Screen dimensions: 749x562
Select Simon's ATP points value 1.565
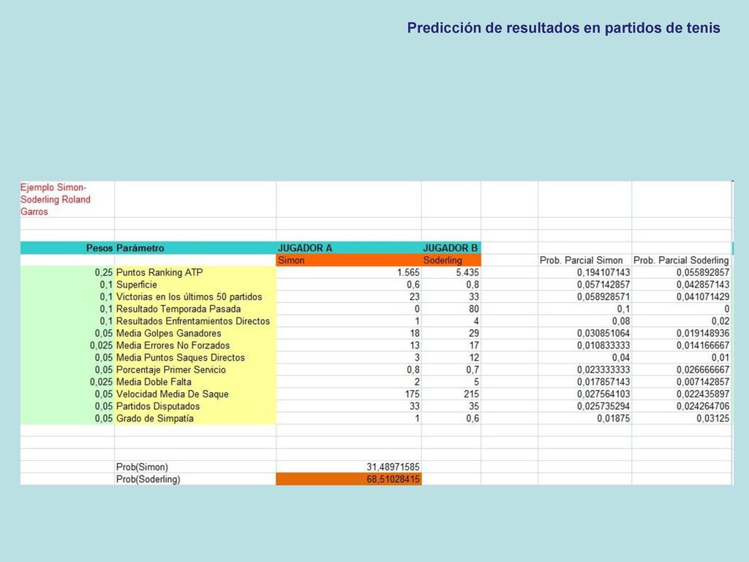(x=349, y=272)
